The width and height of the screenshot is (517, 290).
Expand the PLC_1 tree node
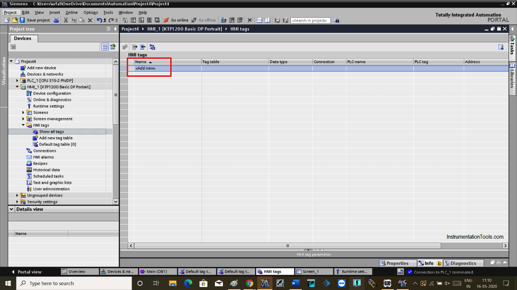(17, 81)
